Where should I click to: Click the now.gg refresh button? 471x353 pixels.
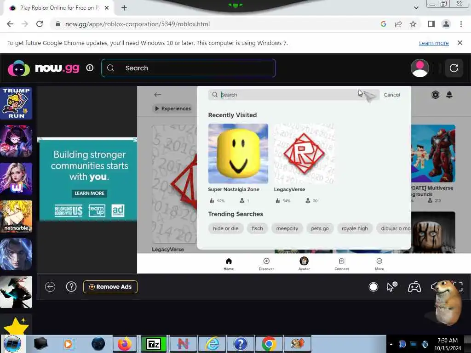pos(454,68)
